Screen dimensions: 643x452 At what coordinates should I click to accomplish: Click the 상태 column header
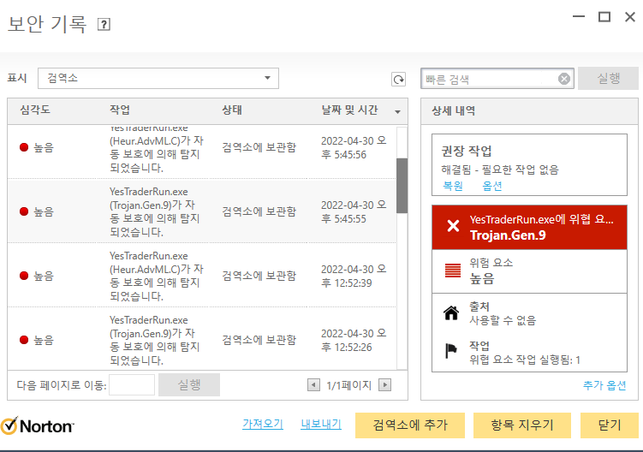pos(232,110)
